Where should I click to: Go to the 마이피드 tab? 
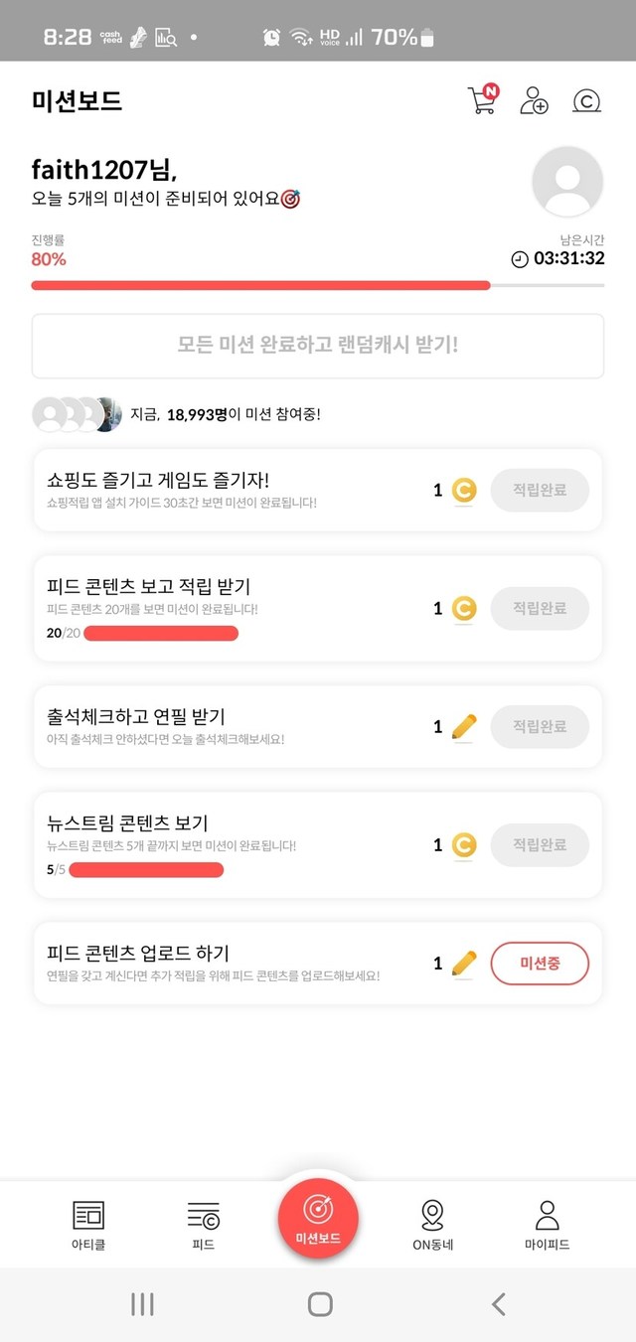(x=547, y=1224)
